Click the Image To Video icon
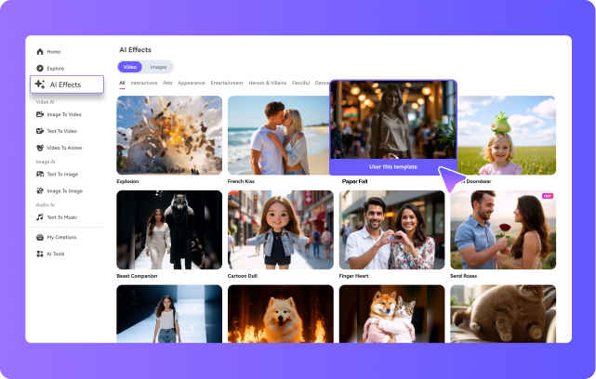This screenshot has width=596, height=379. (40, 114)
